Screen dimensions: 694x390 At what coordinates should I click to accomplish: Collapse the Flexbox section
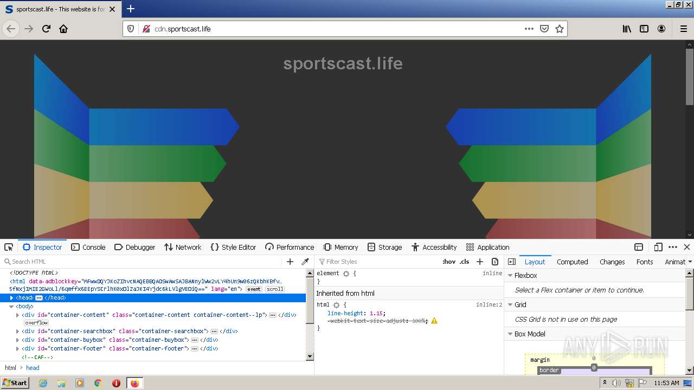click(x=510, y=276)
